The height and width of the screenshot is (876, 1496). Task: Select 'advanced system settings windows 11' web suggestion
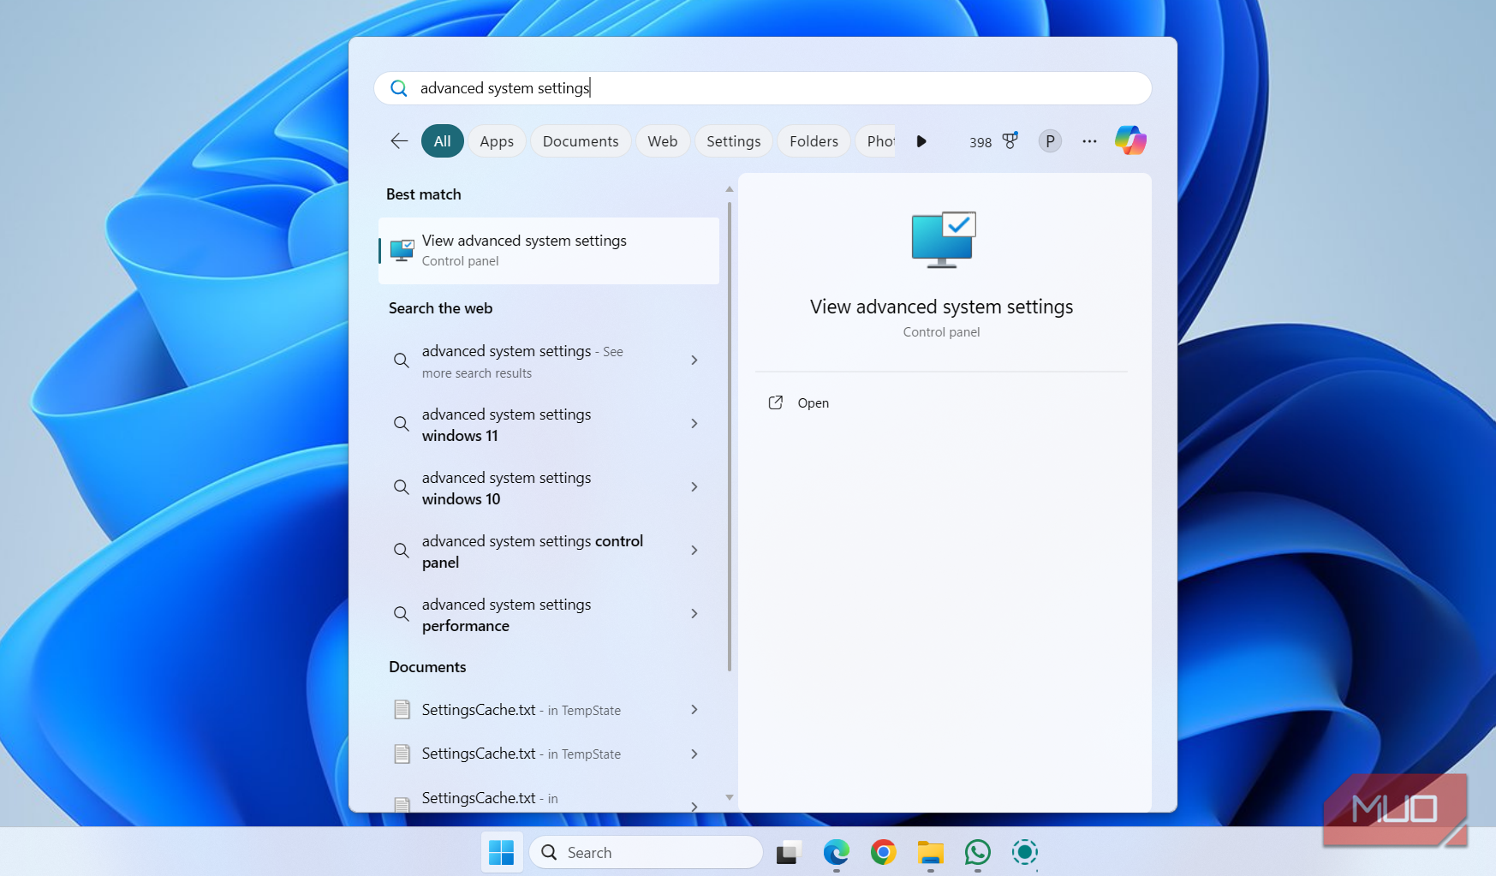(531, 425)
